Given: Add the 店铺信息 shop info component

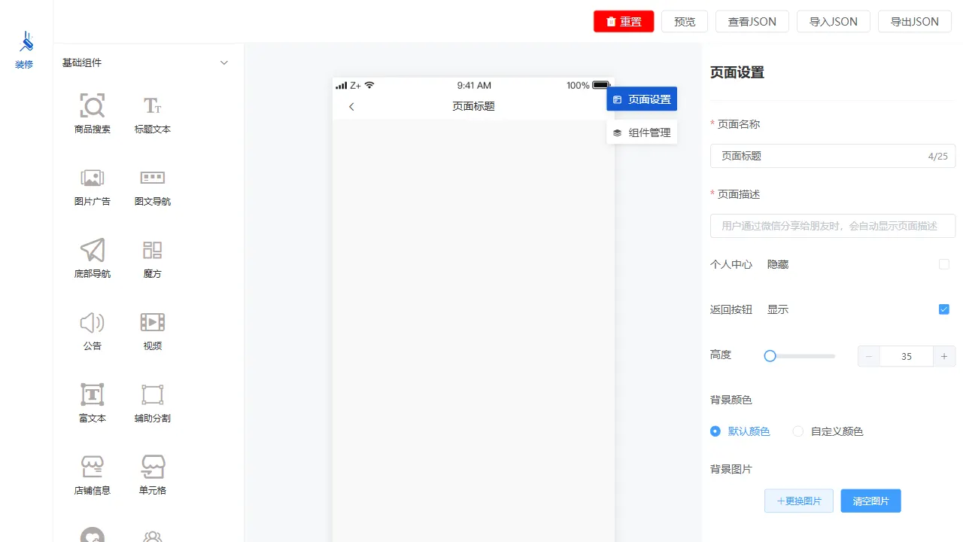Looking at the screenshot, I should pyautogui.click(x=93, y=475).
